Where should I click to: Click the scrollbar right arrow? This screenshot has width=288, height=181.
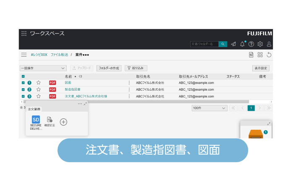tap(271, 102)
